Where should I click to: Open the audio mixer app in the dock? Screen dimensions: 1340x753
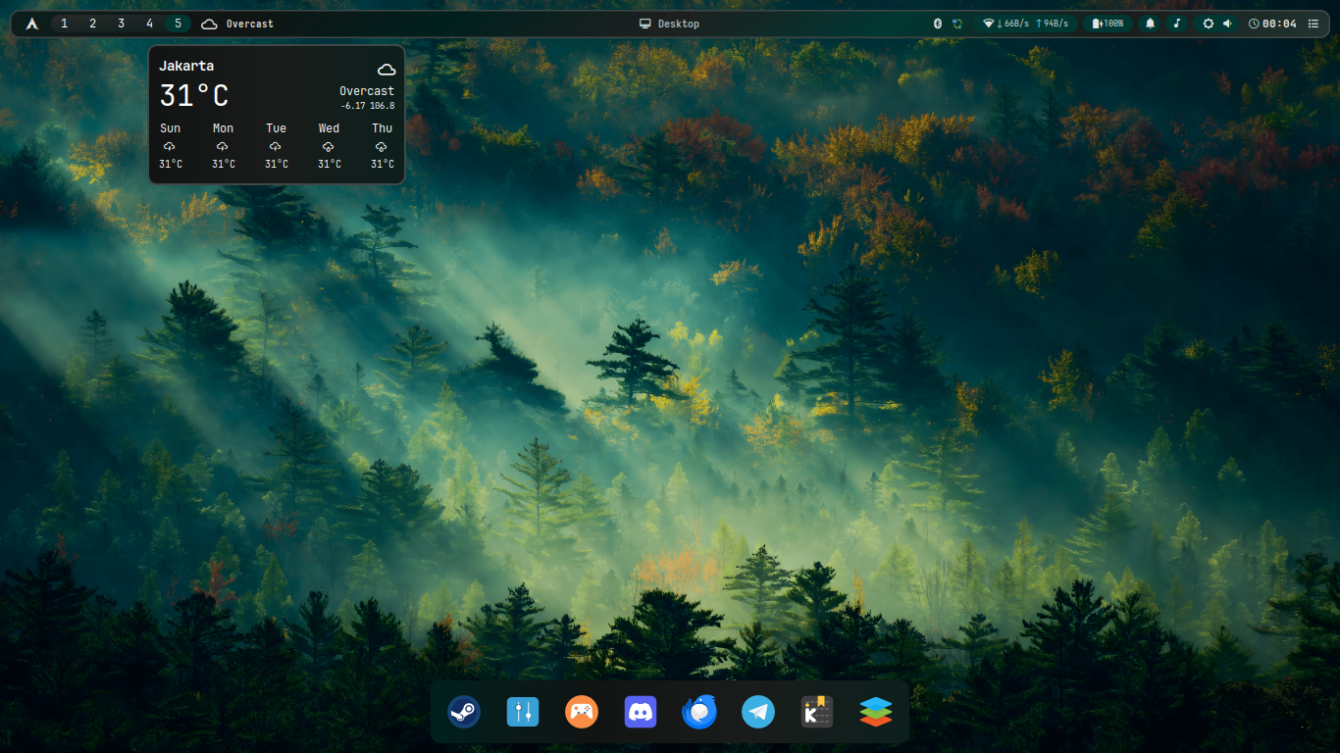pos(523,712)
